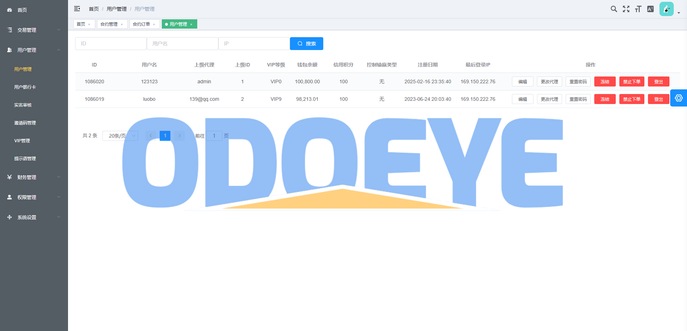Click the 交易管理 list icon

pos(9,30)
